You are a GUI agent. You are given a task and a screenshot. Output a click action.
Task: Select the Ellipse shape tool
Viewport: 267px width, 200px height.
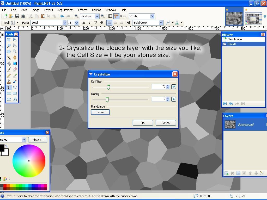point(9,99)
